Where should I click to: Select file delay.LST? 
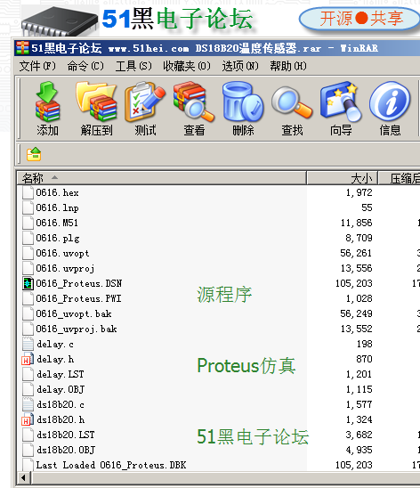pyautogui.click(x=61, y=374)
